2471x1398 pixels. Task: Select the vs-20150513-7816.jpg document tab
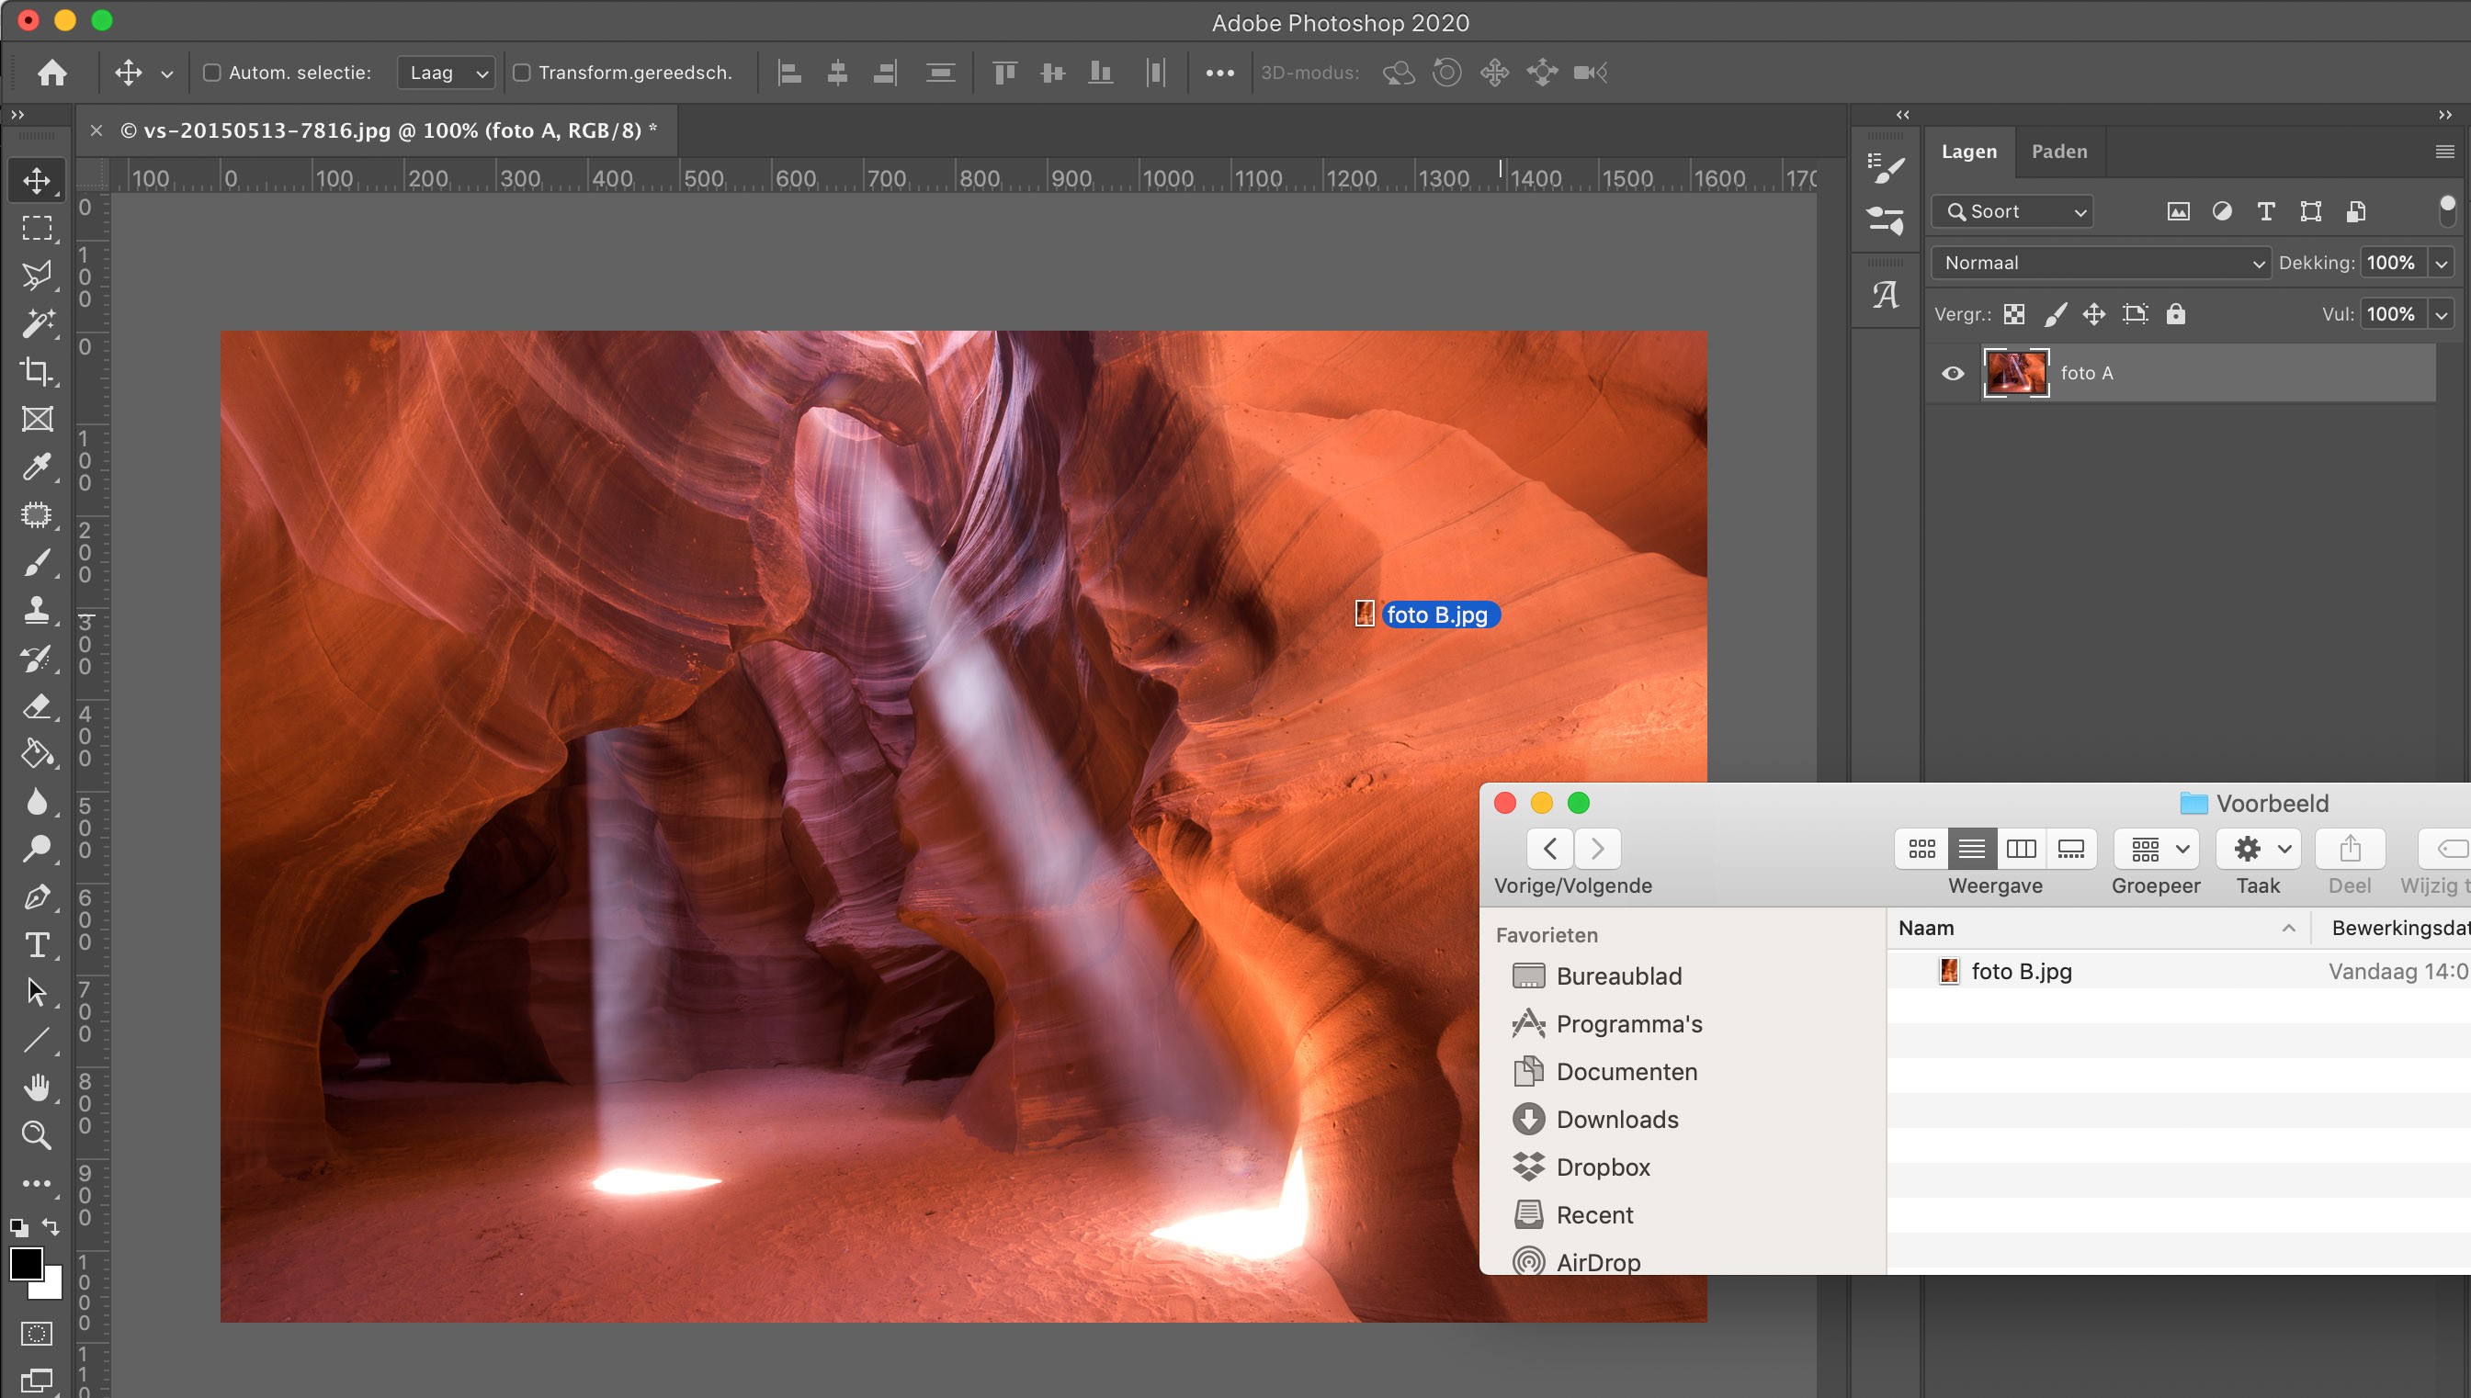point(388,130)
